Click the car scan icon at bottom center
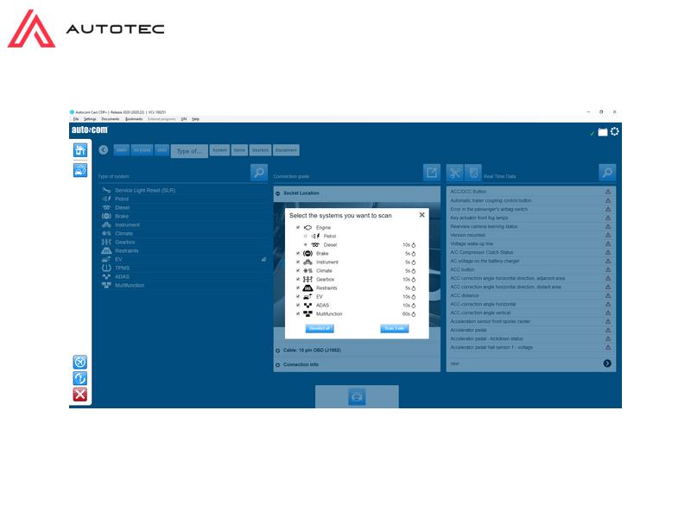Viewport: 691px width, 518px height. coord(357,397)
